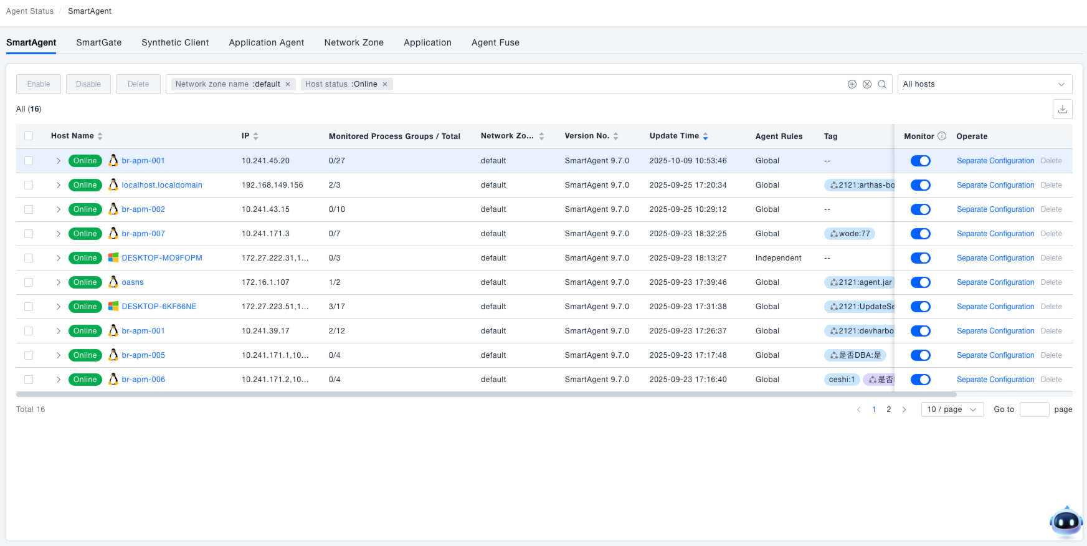Click the Monitor column info icon
Image resolution: width=1087 pixels, height=546 pixels.
(x=942, y=136)
